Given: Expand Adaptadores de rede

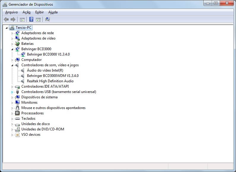Looking at the screenshot, I should coord(12,33).
